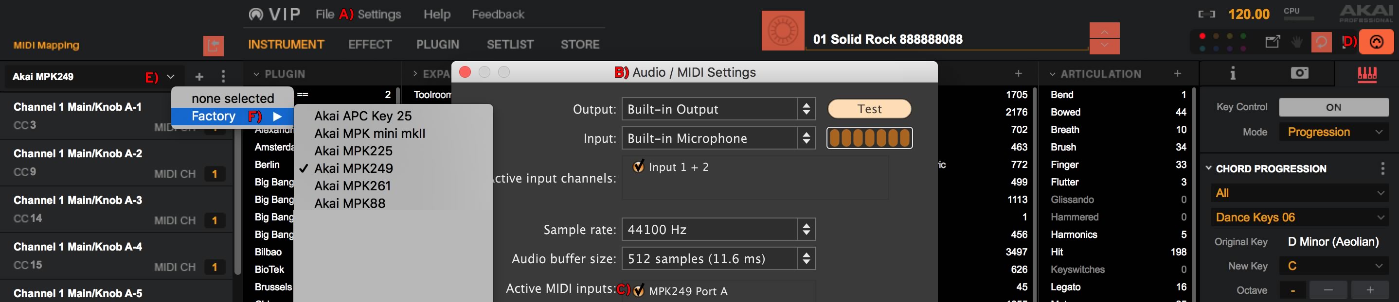This screenshot has width=1399, height=302.
Task: Open the Input device dropdown
Action: 718,138
